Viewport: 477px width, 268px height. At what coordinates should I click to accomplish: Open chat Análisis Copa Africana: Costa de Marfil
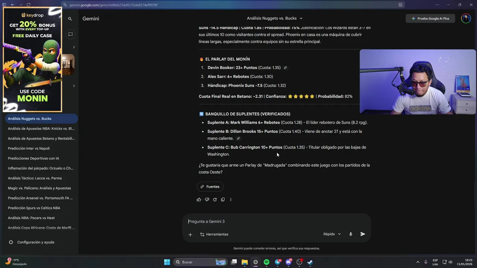tap(41, 228)
